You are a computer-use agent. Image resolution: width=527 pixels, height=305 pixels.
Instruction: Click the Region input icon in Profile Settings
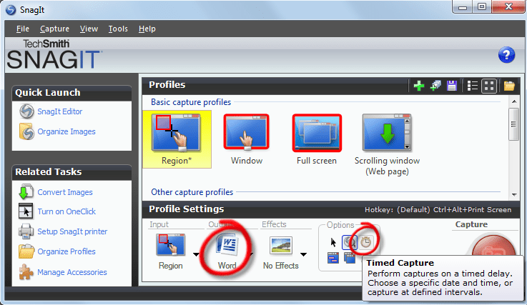[x=171, y=244]
